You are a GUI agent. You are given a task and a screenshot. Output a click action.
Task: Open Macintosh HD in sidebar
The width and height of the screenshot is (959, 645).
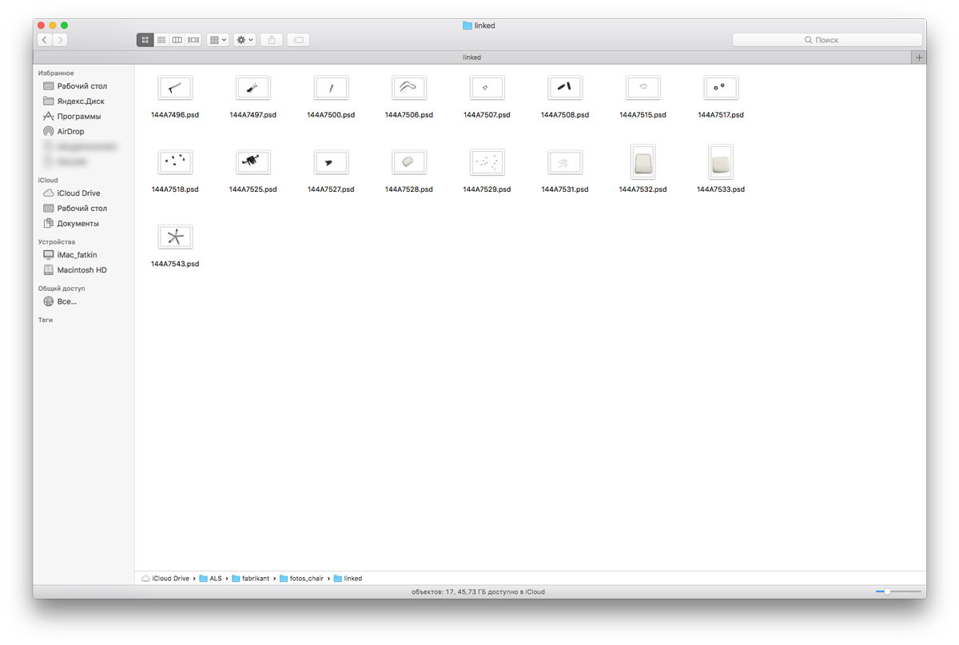[x=82, y=270]
